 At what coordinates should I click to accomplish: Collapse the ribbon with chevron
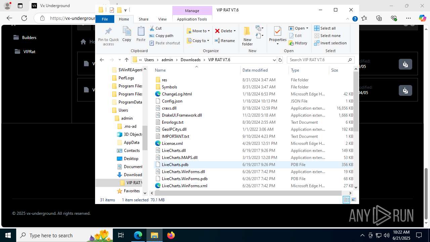coord(348,19)
